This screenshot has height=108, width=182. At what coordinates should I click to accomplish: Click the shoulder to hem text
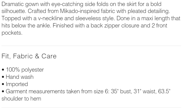point(21,99)
